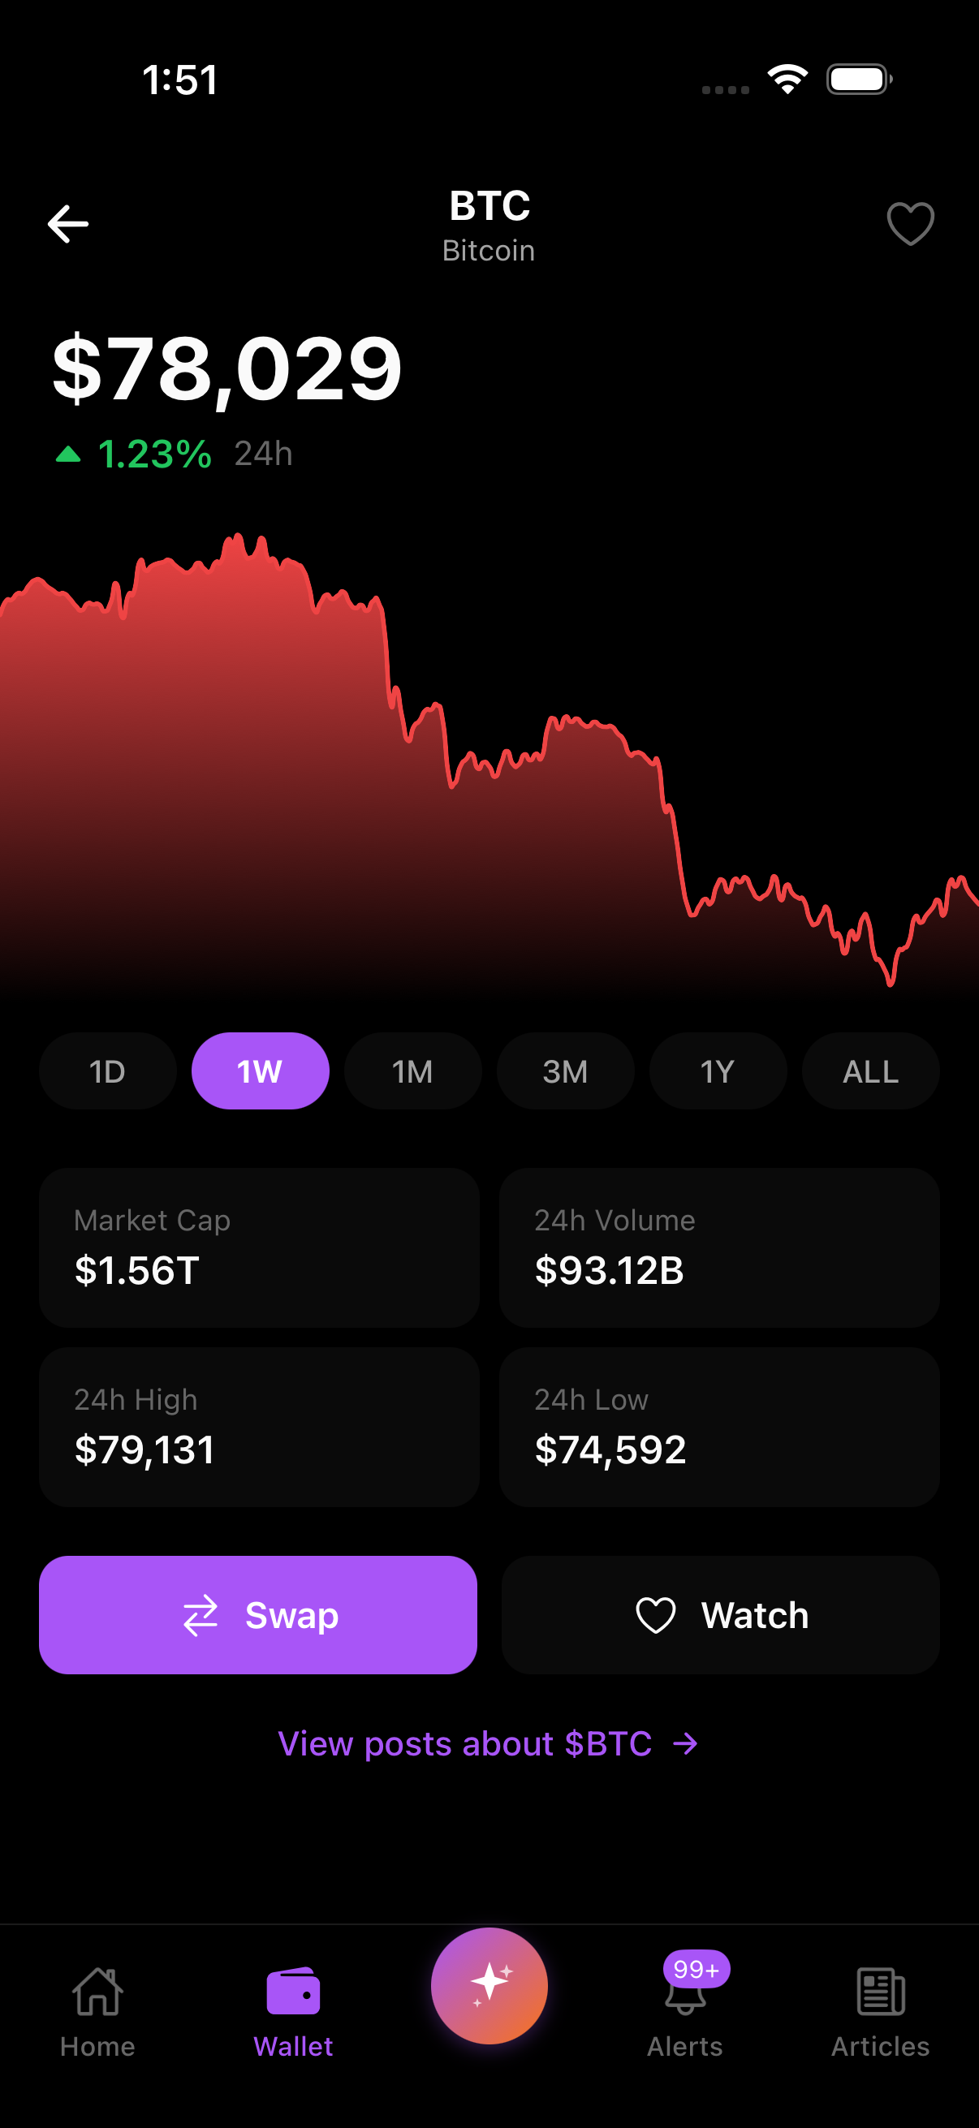Screen dimensions: 979x2128
Task: Show the ALL time price chart
Action: point(870,1071)
